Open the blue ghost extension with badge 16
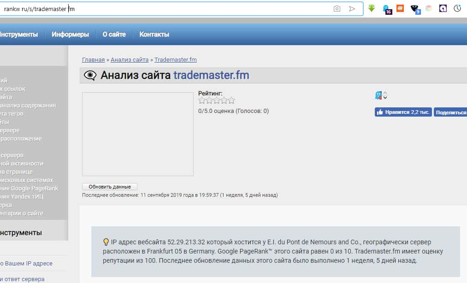The height and width of the screenshot is (283, 467). pos(387,9)
